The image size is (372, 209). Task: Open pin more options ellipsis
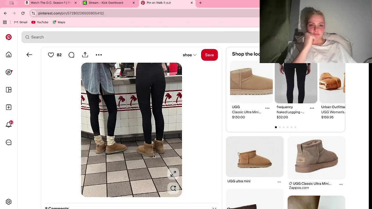tap(99, 55)
